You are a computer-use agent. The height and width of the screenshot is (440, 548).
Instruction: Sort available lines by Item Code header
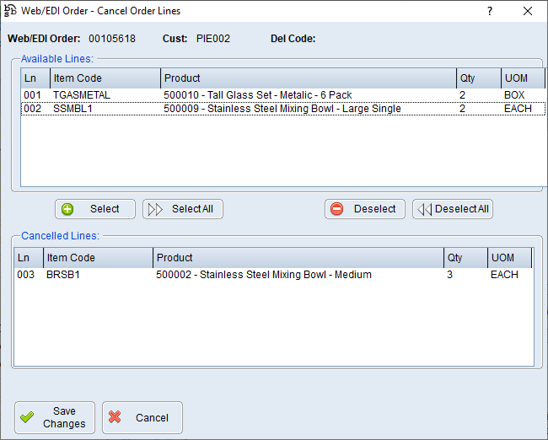pos(105,78)
